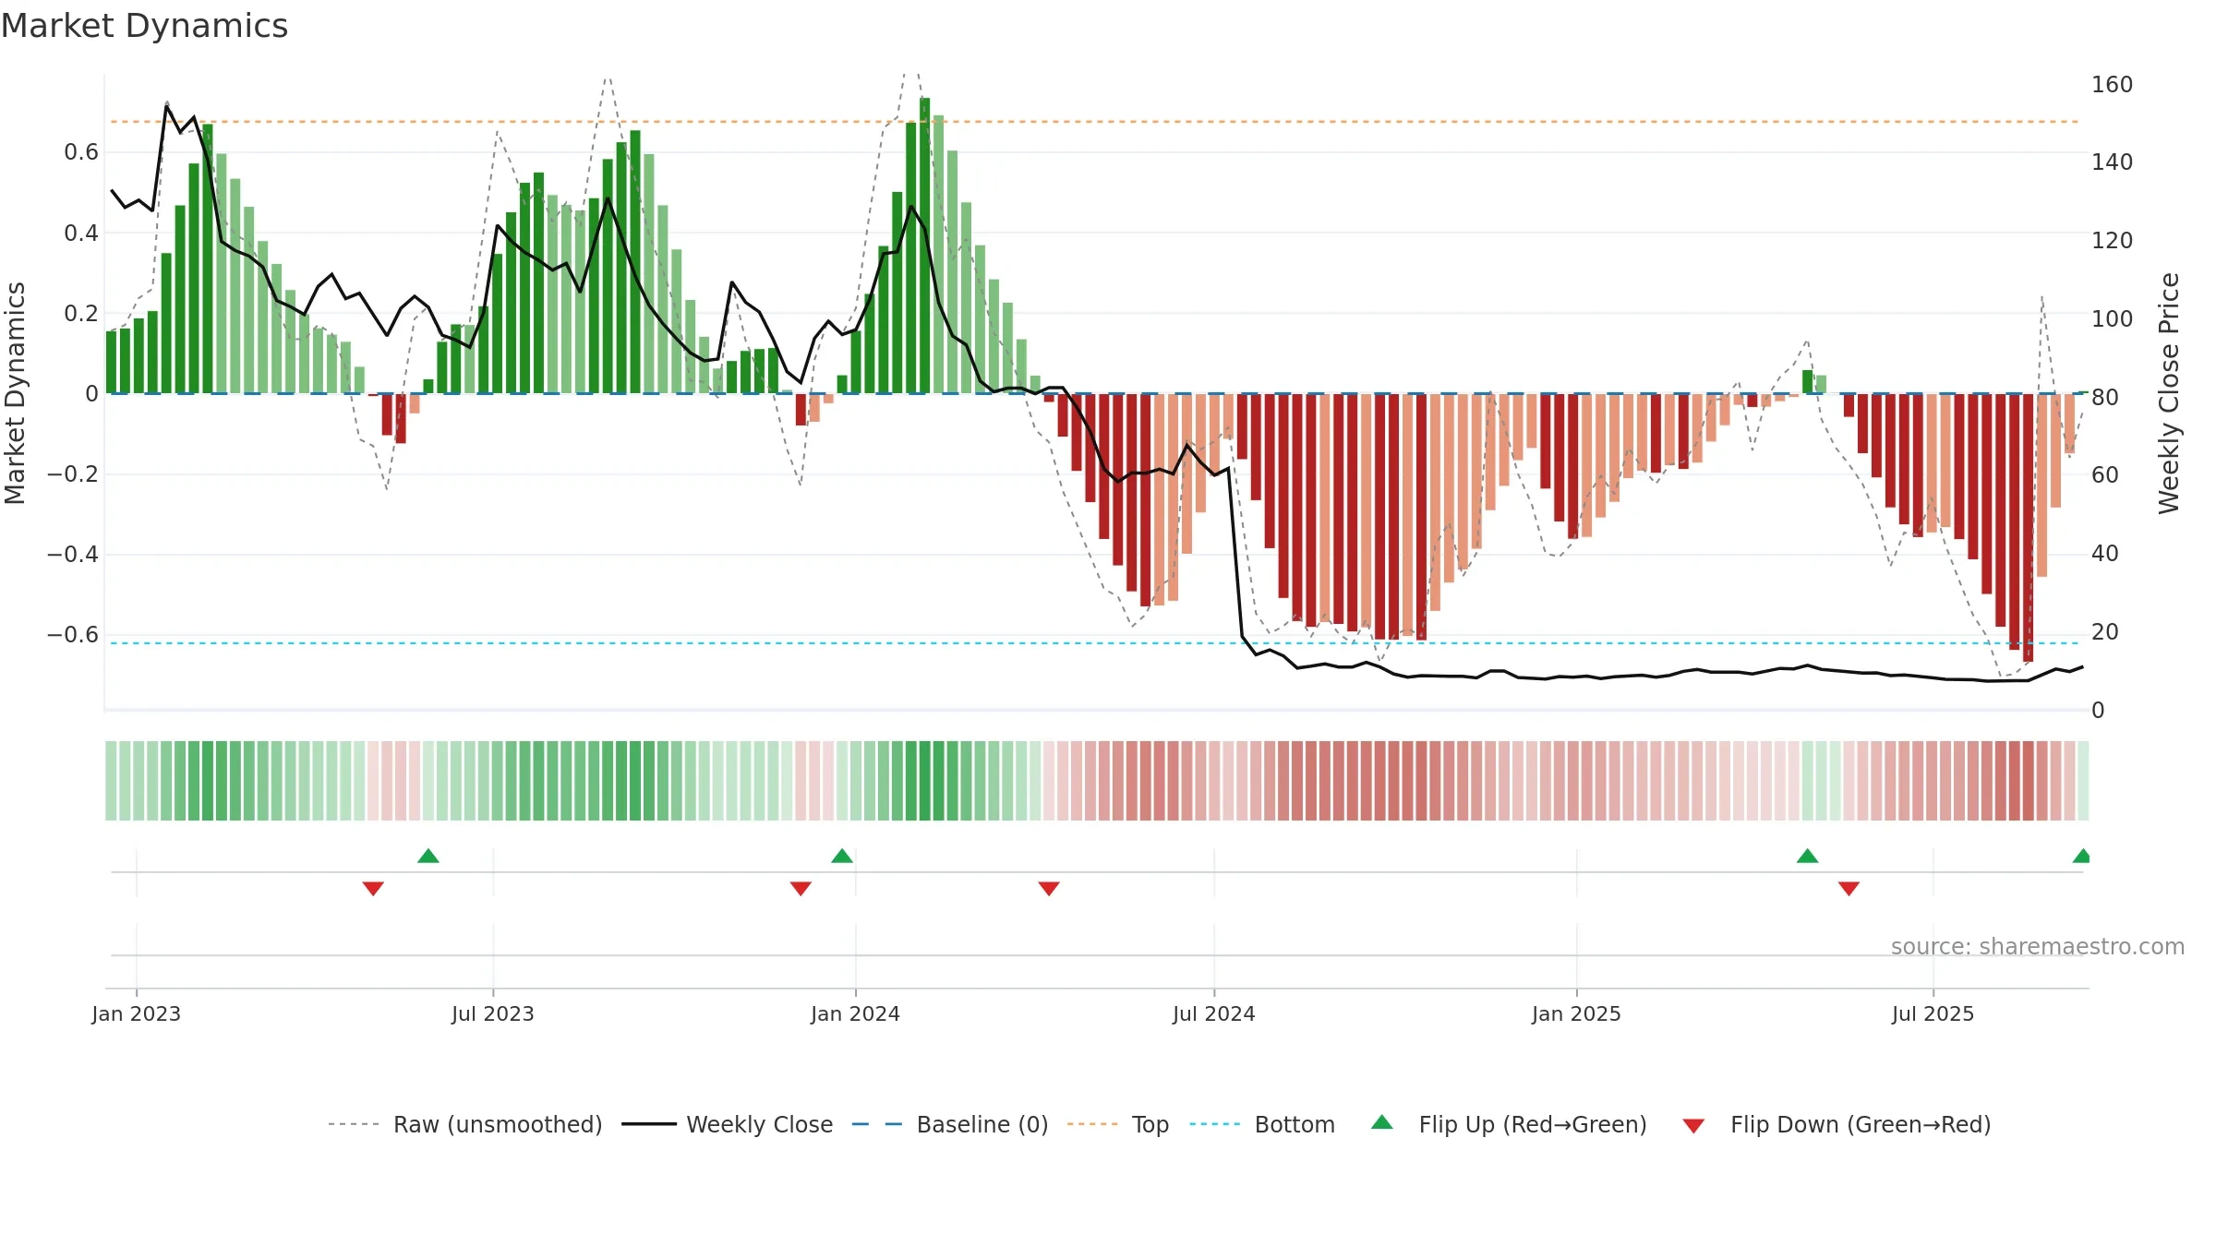Hide the Baseline (0) series via legend
This screenshot has height=1246, width=2216.
click(950, 1124)
